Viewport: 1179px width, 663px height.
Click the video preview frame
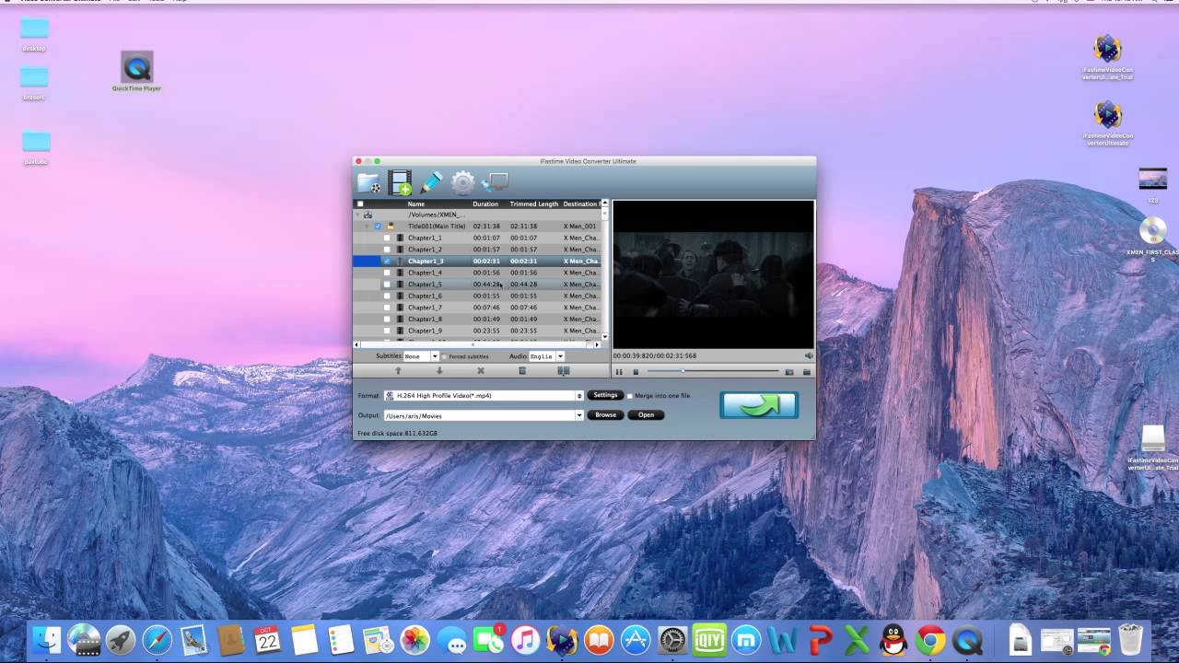pyautogui.click(x=714, y=274)
